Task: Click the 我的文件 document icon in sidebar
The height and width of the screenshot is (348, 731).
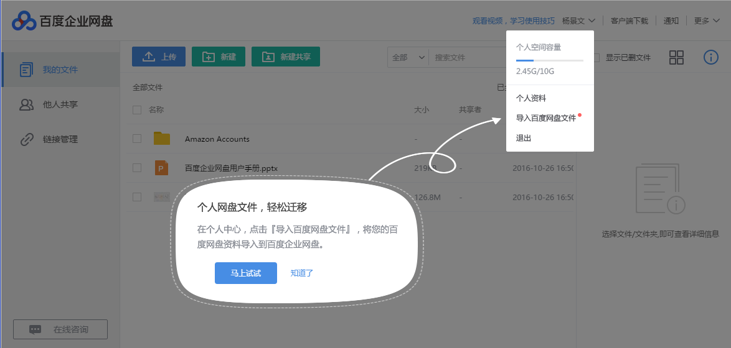Action: [x=27, y=70]
